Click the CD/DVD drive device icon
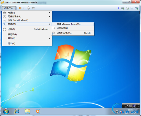Image resolution: width=141 pixels, height=116 pixels. (127, 8)
